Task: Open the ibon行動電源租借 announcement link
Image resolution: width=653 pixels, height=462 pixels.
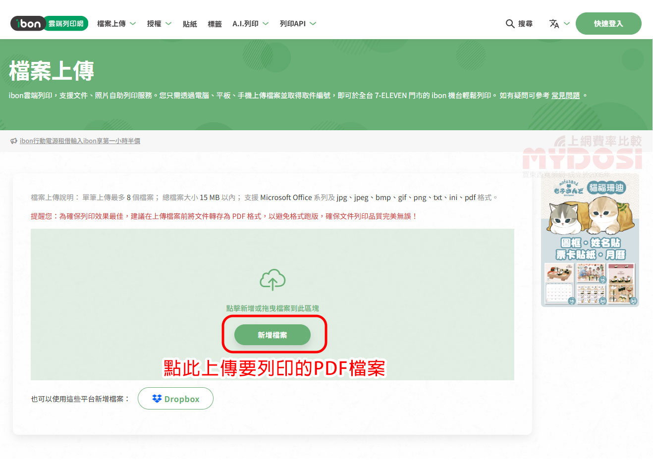Action: click(80, 141)
